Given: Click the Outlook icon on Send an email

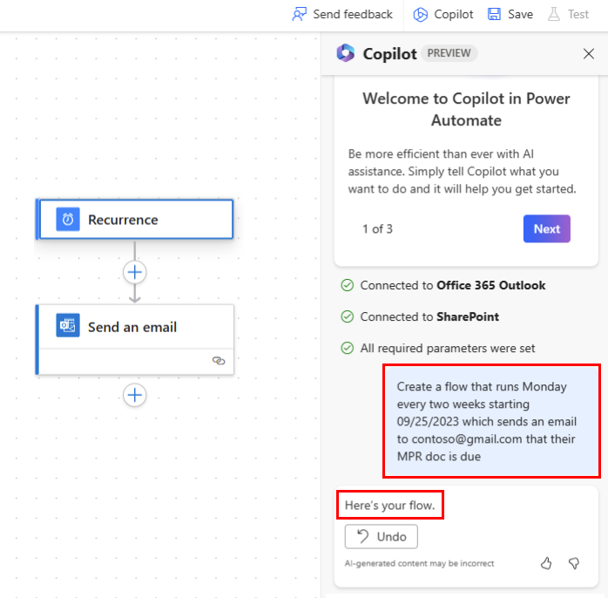Looking at the screenshot, I should coord(68,327).
